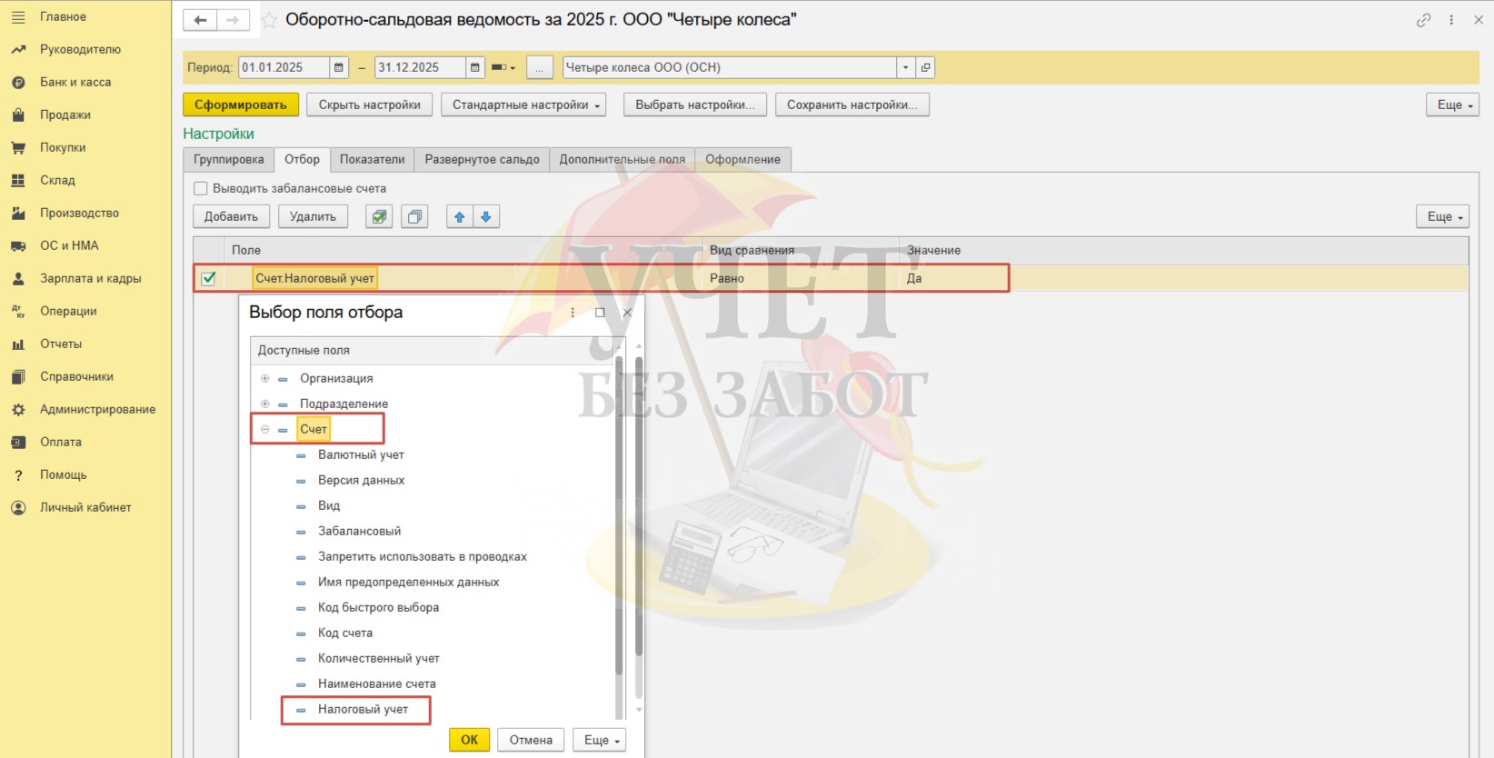The image size is (1494, 758).
Task: Open calendar for the period start date
Action: (339, 67)
